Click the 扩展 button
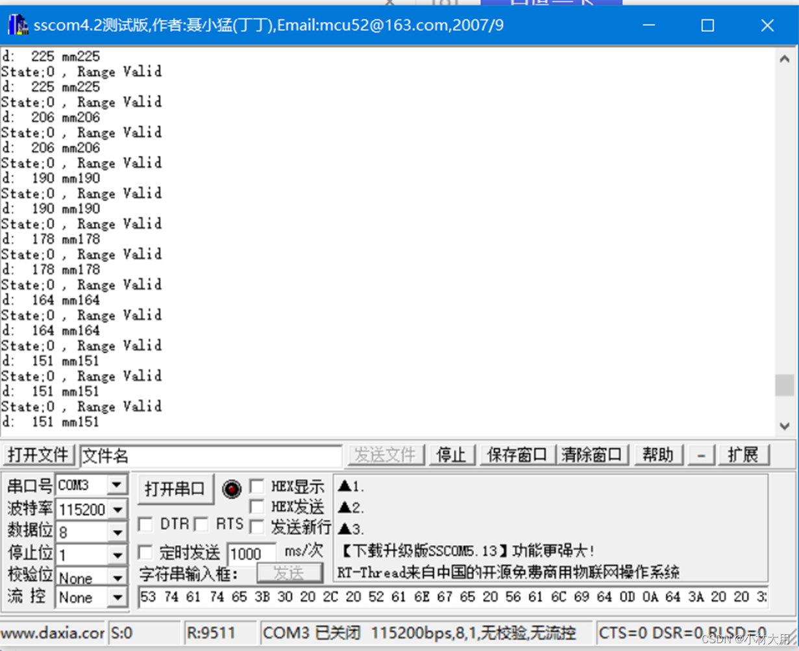This screenshot has width=799, height=651. (x=744, y=456)
